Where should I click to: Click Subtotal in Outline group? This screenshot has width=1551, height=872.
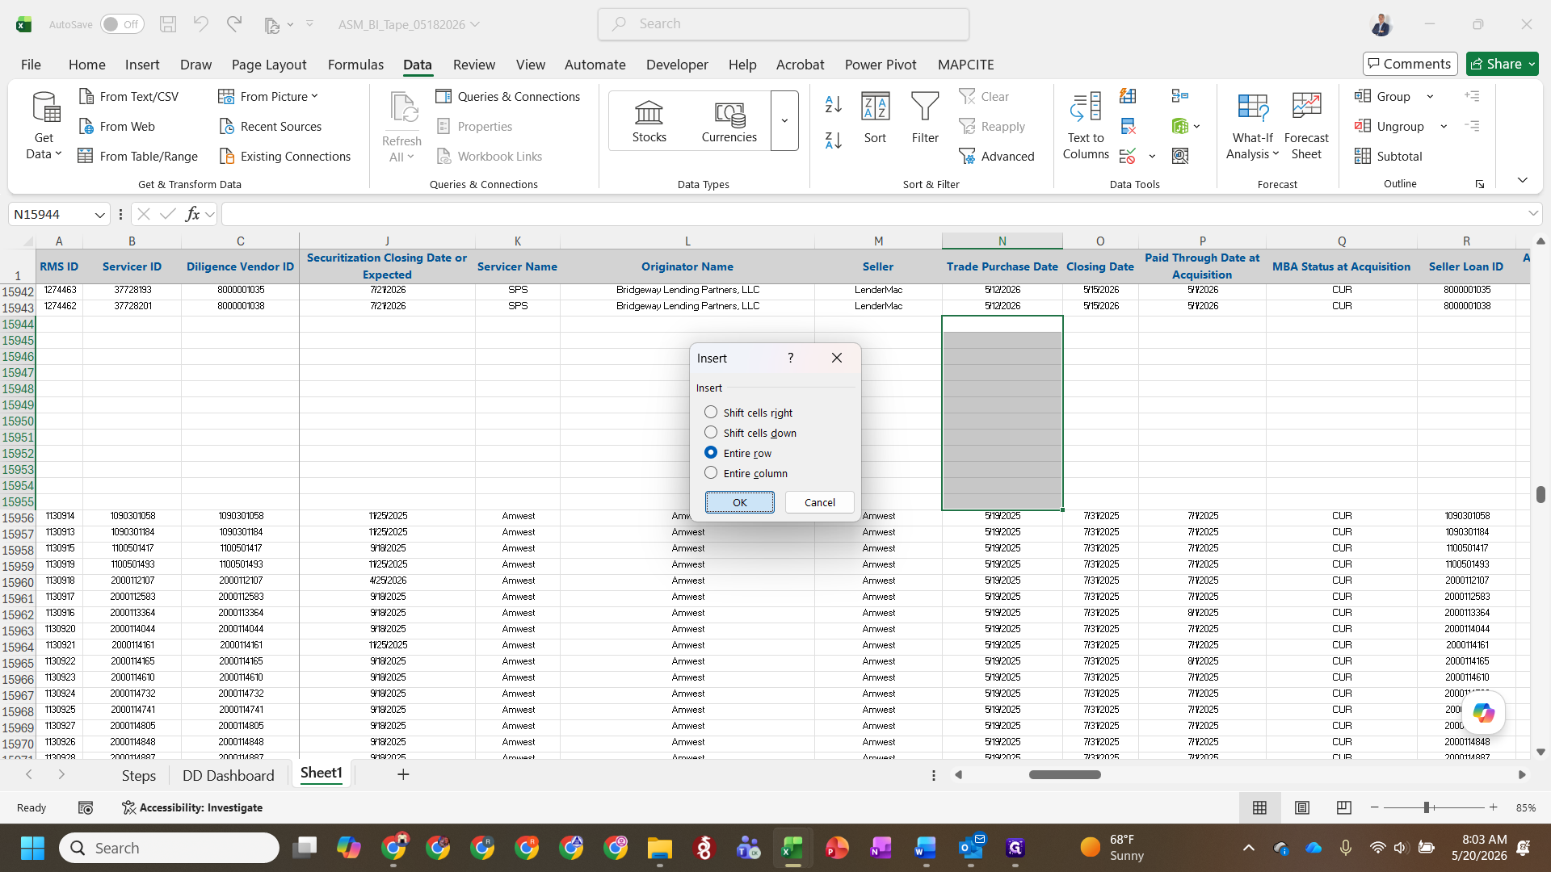click(x=1389, y=156)
